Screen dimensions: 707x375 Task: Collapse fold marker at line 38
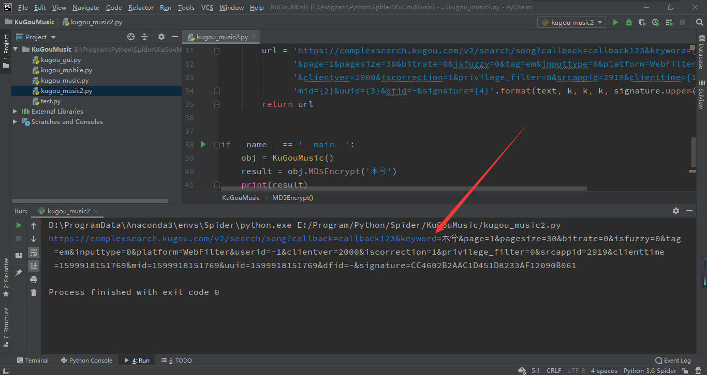pos(217,145)
